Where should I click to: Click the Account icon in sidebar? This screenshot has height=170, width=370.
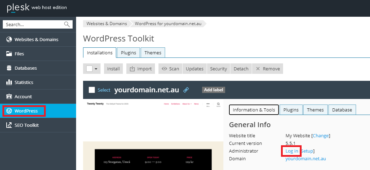coord(9,96)
